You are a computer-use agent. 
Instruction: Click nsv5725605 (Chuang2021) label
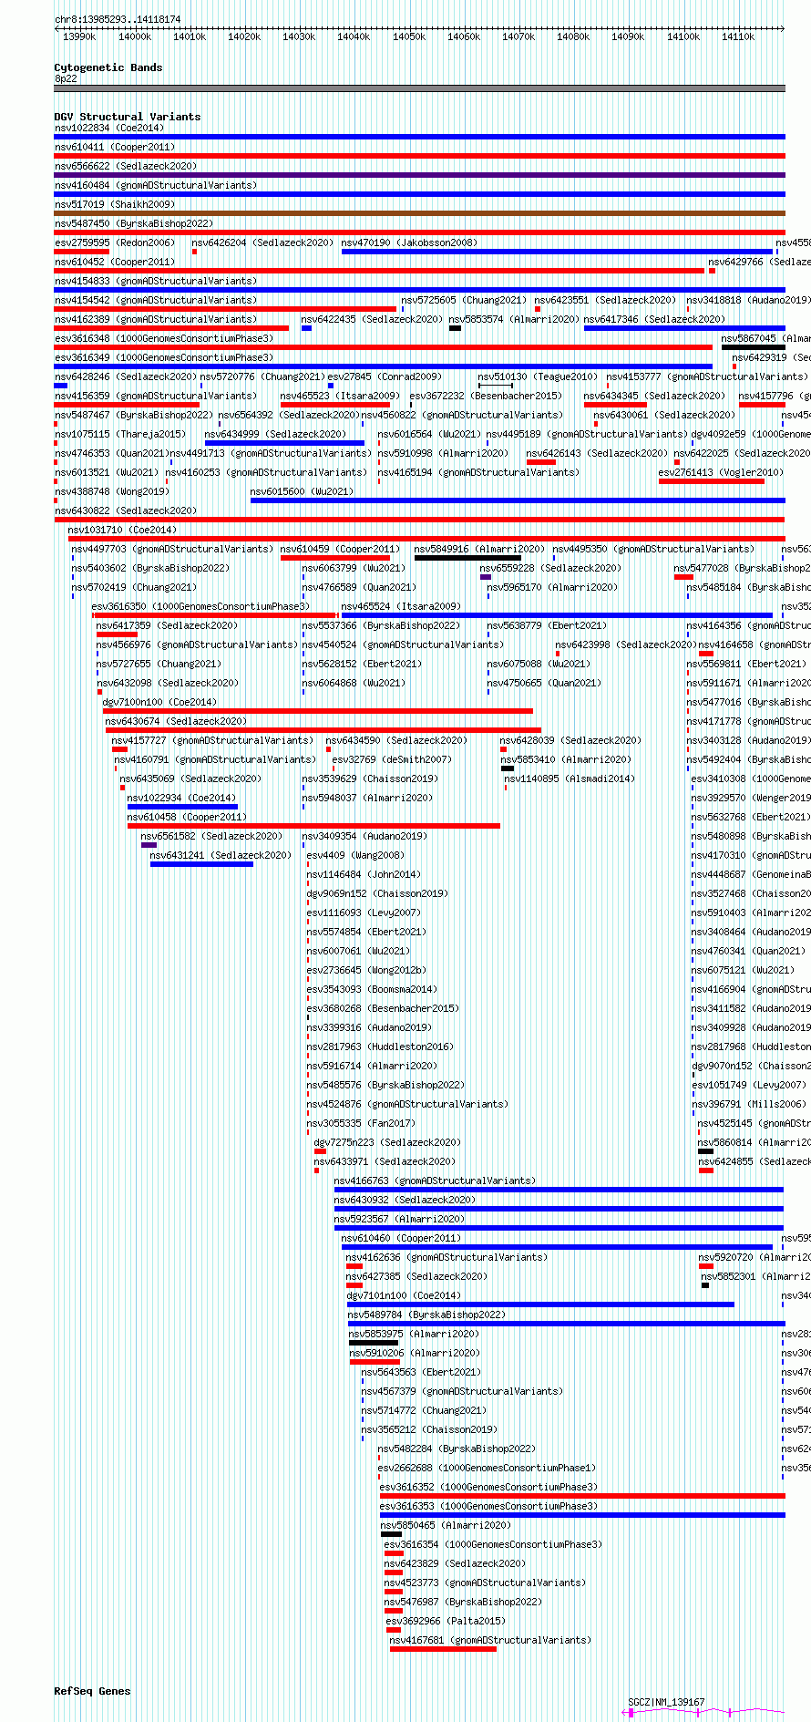point(465,300)
